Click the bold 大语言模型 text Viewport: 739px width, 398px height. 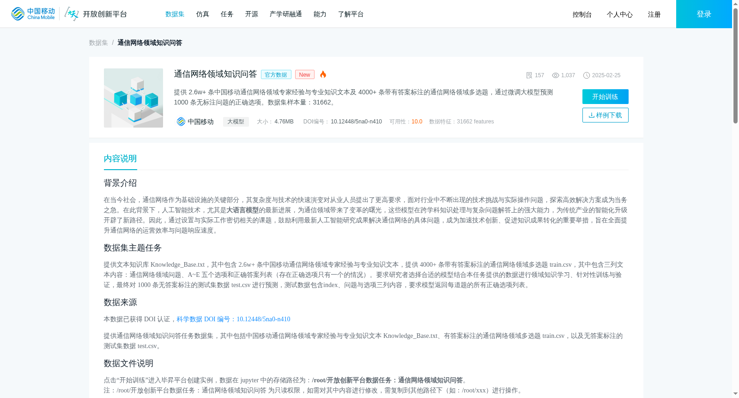click(242, 210)
